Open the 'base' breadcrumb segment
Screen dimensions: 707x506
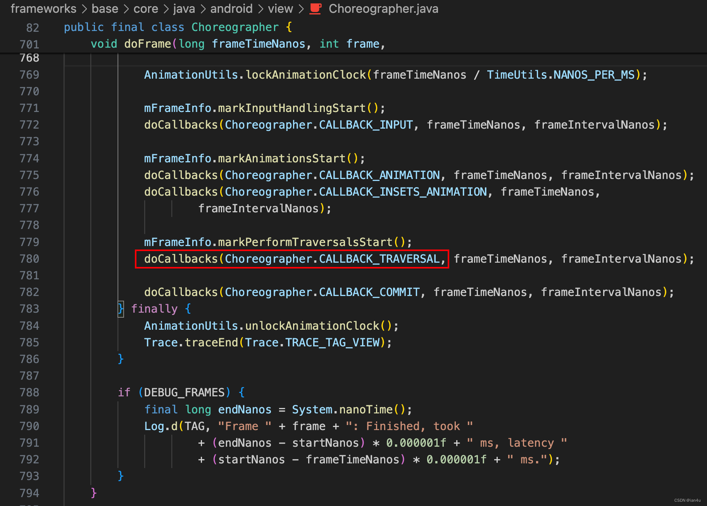pyautogui.click(x=105, y=9)
